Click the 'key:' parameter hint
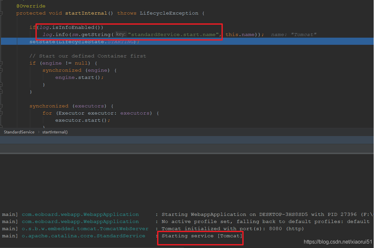375x248 pixels. [x=121, y=34]
